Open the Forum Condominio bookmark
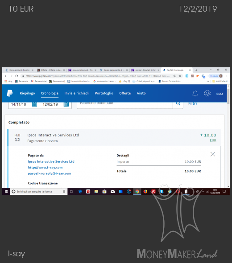 click(170, 81)
